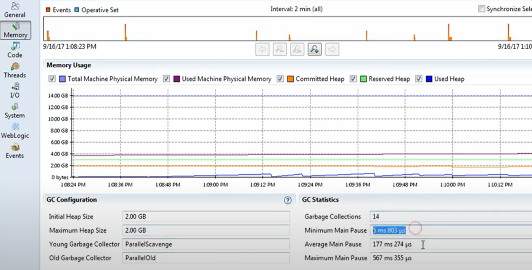Open the Code section icon

click(15, 50)
